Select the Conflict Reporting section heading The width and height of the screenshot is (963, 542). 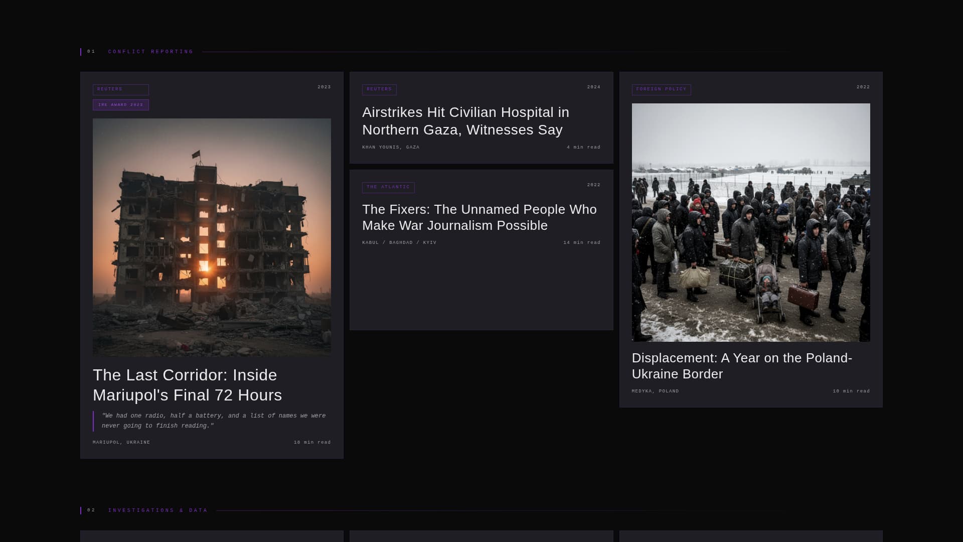150,52
